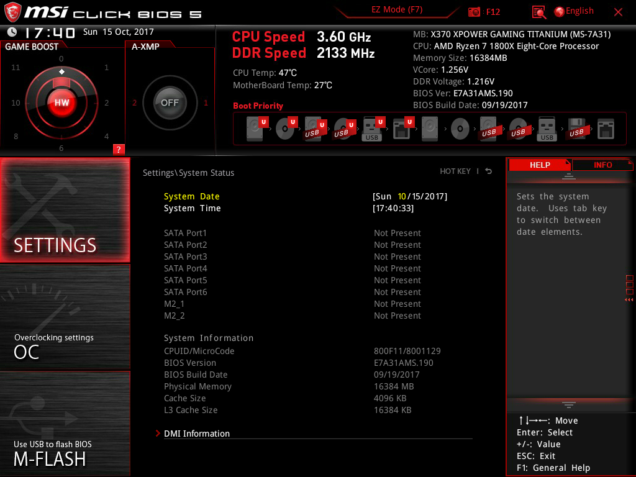
Task: Expand the DMI Information submenu
Action: coord(197,433)
